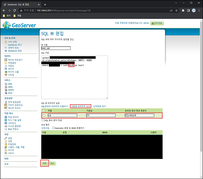Check the select-all header checkbox above parameter list
Viewport: 203px width, 179px height.
pyautogui.click(x=44, y=110)
